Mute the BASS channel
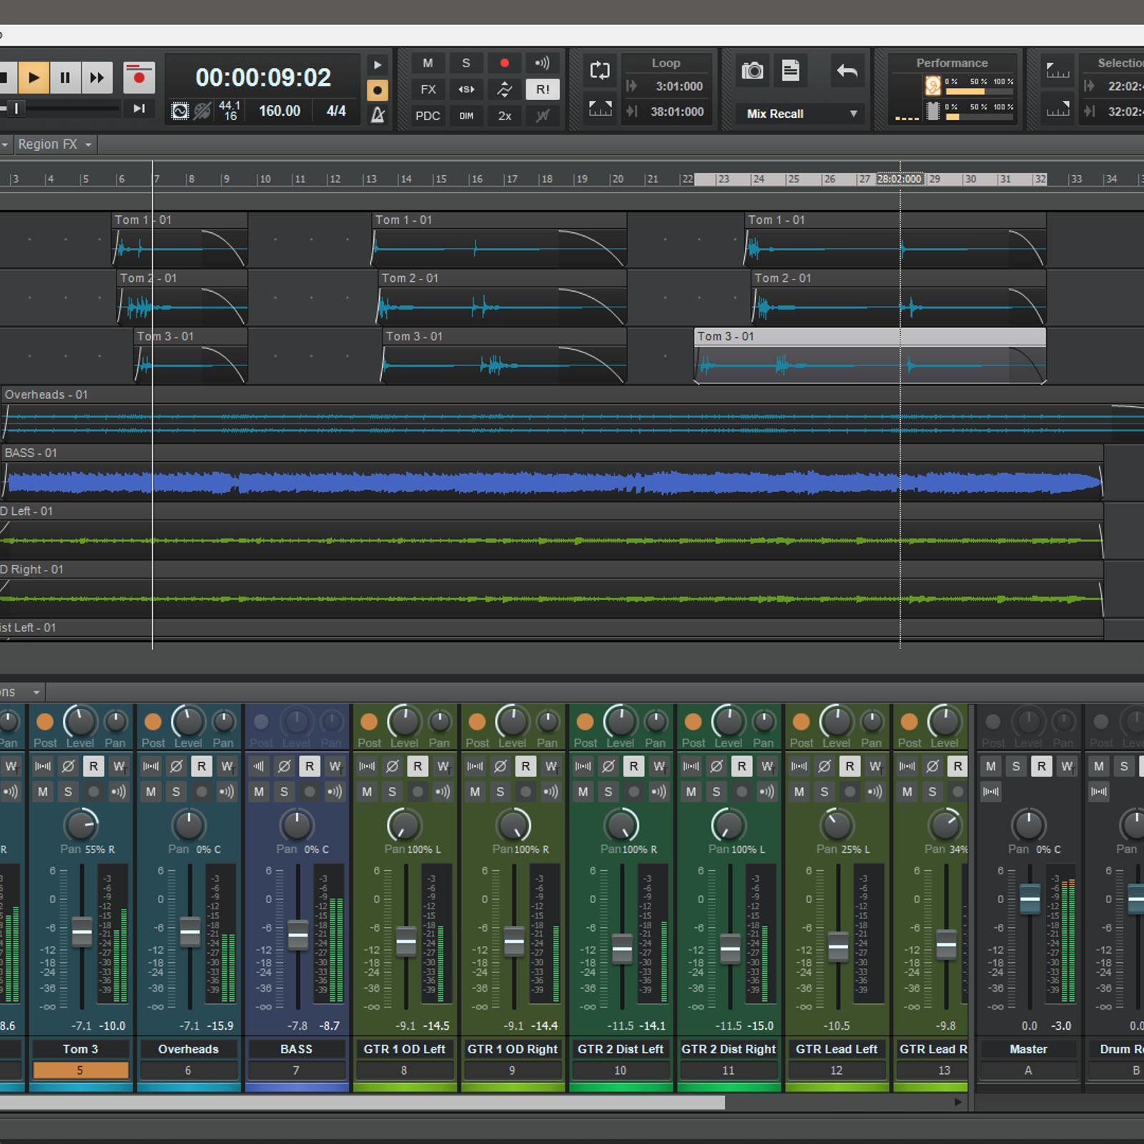1144x1144 pixels. pos(259,792)
